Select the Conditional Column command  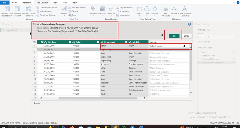(47, 7)
